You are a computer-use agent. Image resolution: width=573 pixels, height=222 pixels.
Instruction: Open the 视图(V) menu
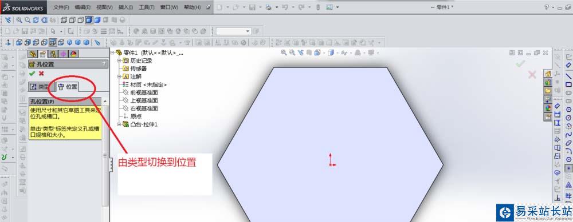tap(104, 7)
